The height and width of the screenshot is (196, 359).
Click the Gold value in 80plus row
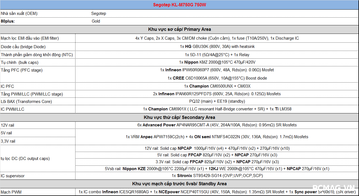coord(96,21)
